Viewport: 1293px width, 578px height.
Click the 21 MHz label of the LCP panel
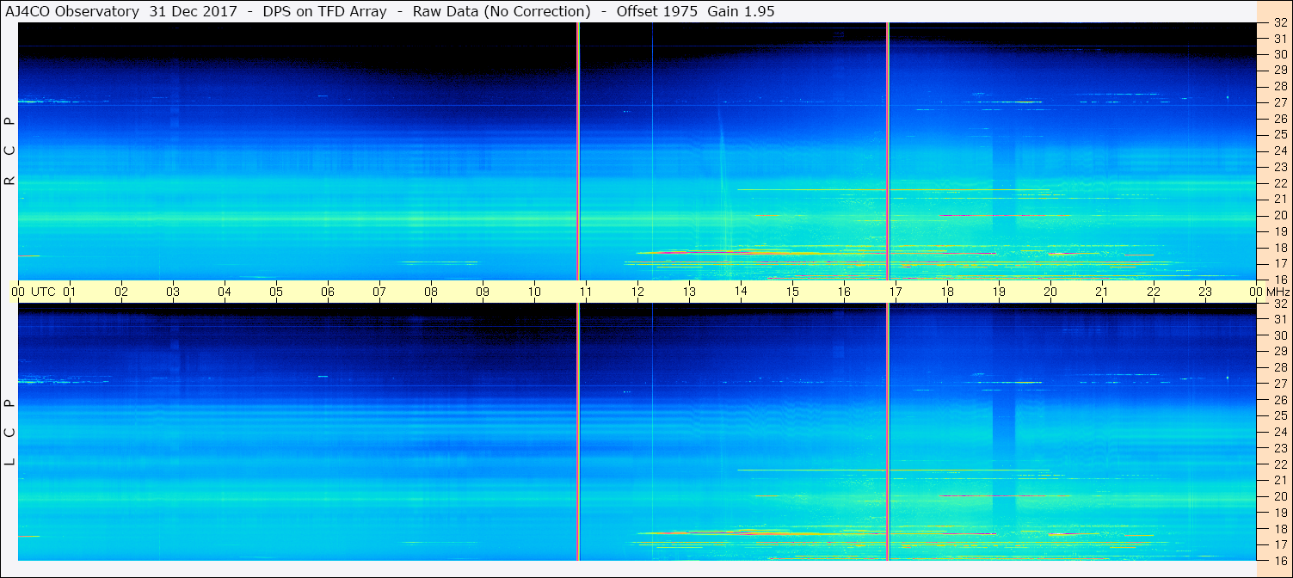(1279, 480)
